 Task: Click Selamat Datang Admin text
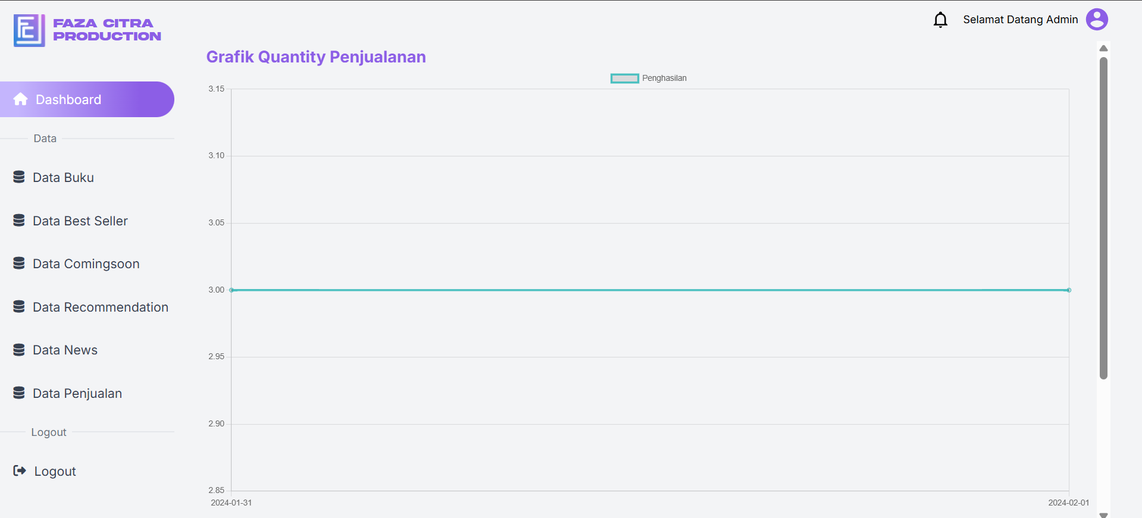click(1020, 20)
